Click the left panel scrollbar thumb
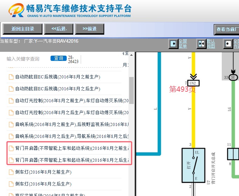239x196 pixels. point(131,90)
